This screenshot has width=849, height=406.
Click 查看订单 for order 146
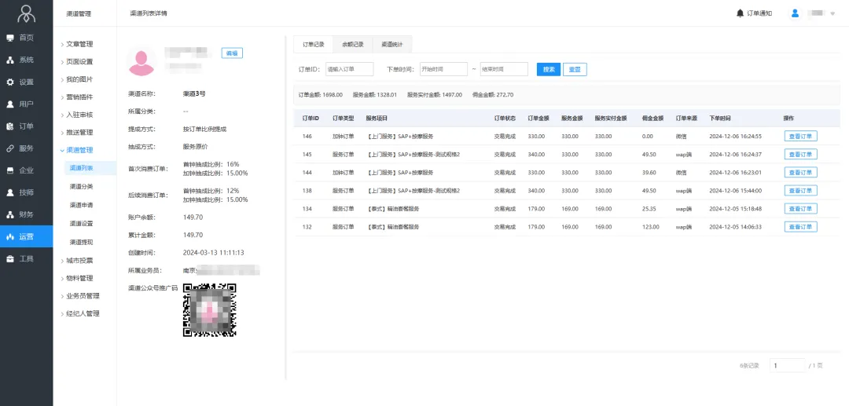(800, 136)
